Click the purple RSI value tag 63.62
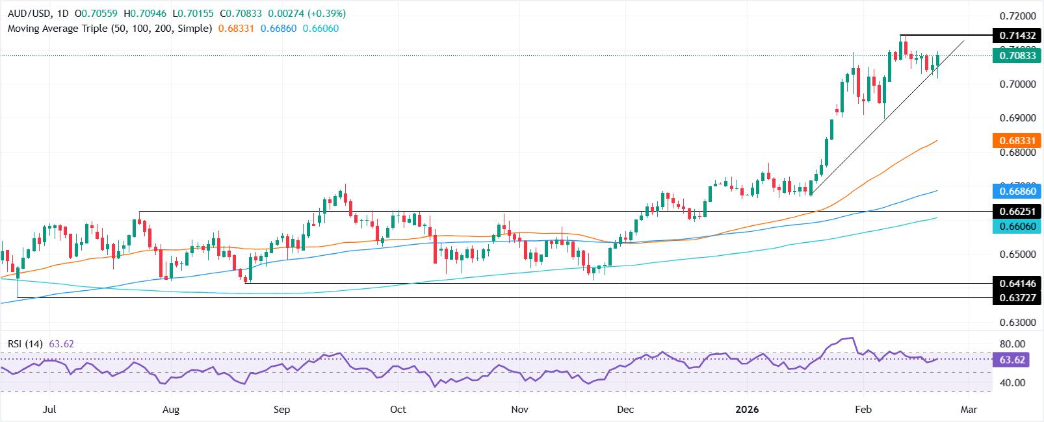1044x422 pixels. point(1011,359)
